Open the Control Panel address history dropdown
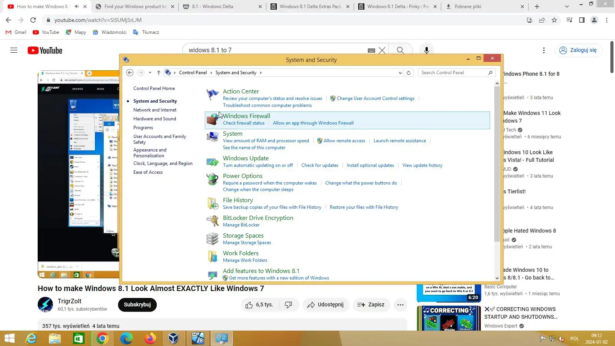The width and height of the screenshot is (615, 346). pos(400,73)
